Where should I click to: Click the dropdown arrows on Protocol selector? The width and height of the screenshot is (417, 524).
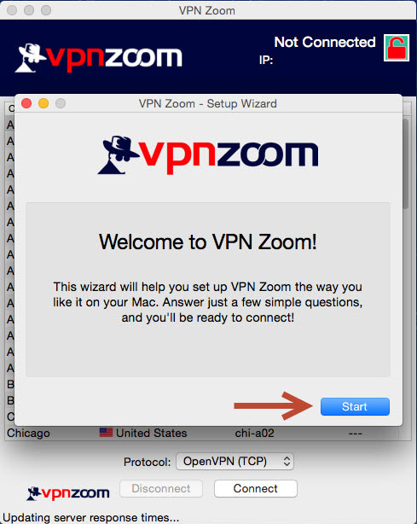coord(287,462)
